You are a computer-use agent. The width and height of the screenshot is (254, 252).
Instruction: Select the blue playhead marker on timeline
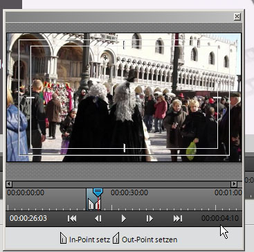pyautogui.click(x=98, y=192)
